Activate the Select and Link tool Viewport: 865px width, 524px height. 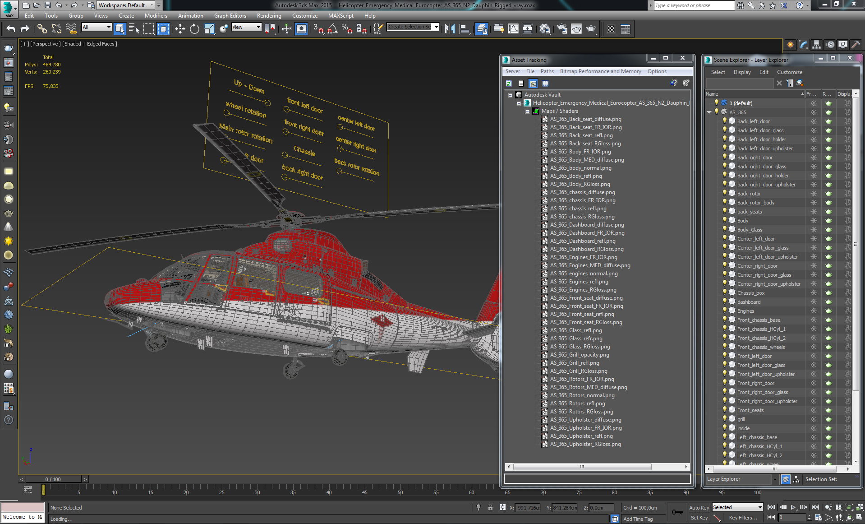click(x=42, y=29)
